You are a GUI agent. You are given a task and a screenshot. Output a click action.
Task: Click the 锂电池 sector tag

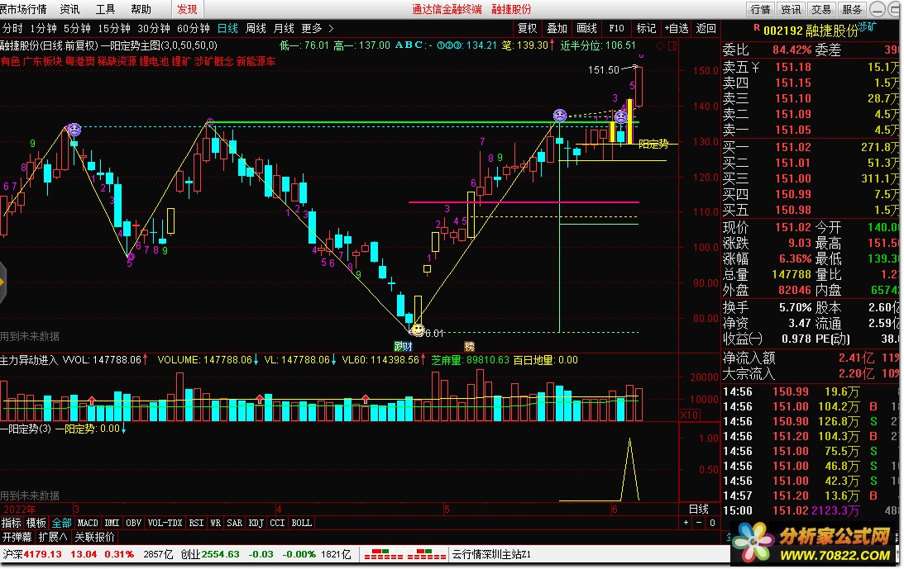coord(154,61)
